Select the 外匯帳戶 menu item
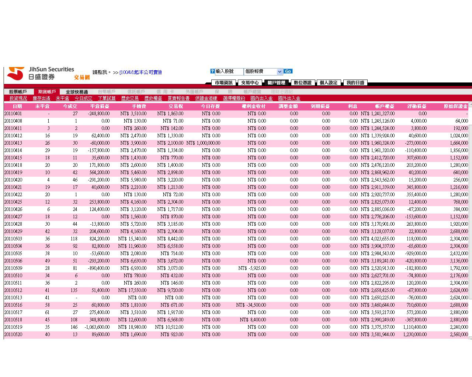The height and width of the screenshot is (377, 472). click(194, 92)
